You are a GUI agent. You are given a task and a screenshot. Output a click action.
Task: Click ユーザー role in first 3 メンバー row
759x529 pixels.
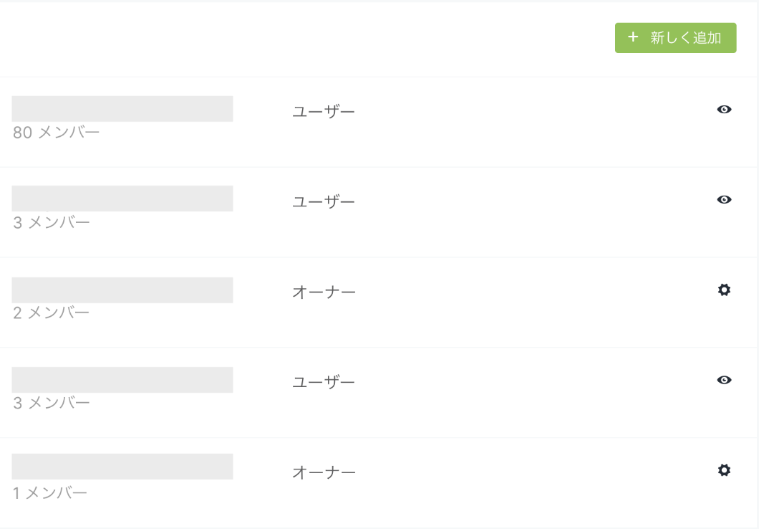(324, 202)
